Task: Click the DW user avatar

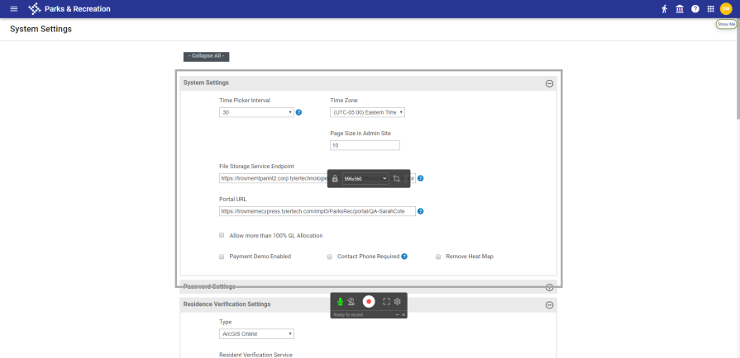Action: click(x=726, y=9)
